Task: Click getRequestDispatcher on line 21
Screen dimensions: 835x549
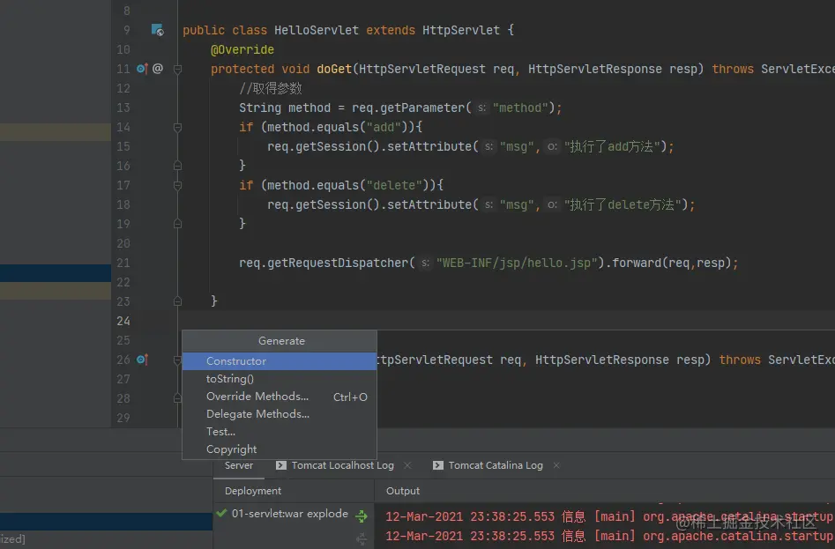Action: pyautogui.click(x=338, y=263)
